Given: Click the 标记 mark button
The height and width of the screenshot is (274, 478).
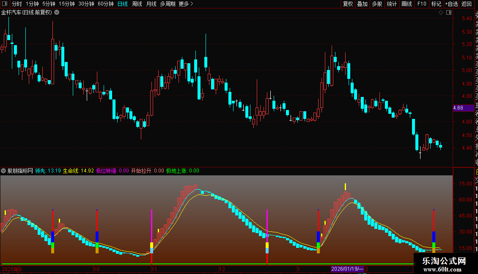Looking at the screenshot, I should point(436,4).
